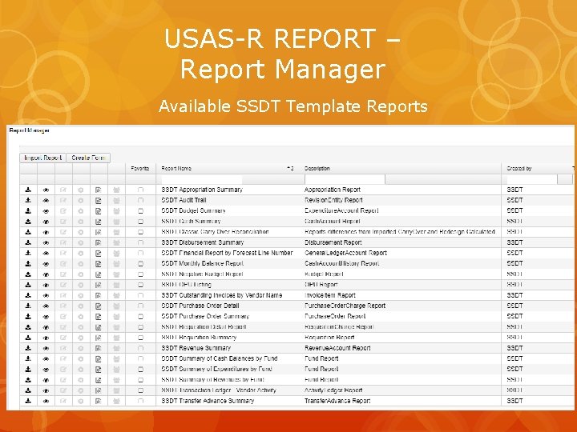The image size is (577, 432).
Task: Mark SSDT Appropriation Summary as favorite
Action: [x=140, y=190]
